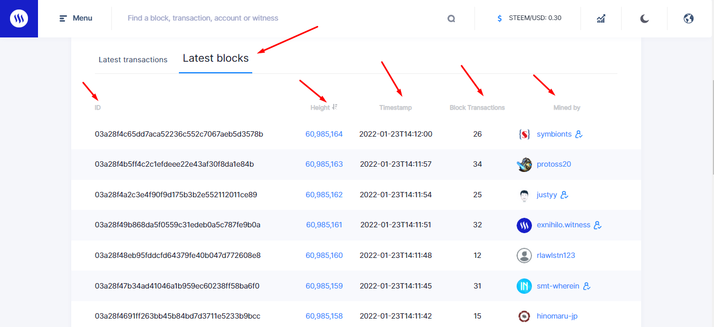Select block ID 03a28f48eb95fddcfd64379fe40b047d772608e8
The image size is (714, 327).
178,255
